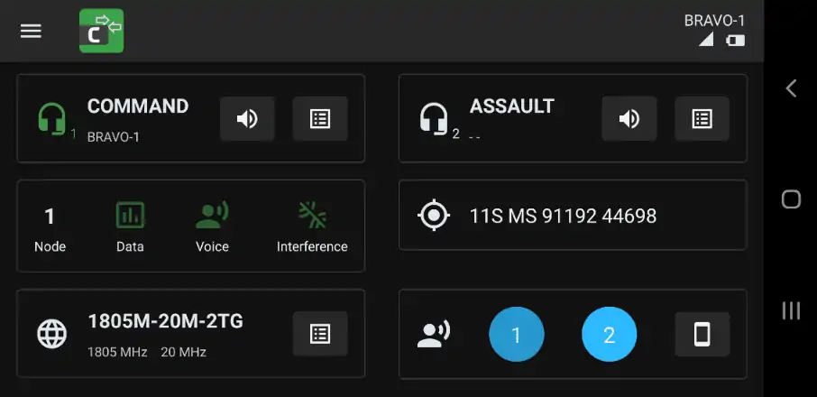The width and height of the screenshot is (817, 397).
Task: Tap the ASSAULT channel title
Action: [511, 106]
